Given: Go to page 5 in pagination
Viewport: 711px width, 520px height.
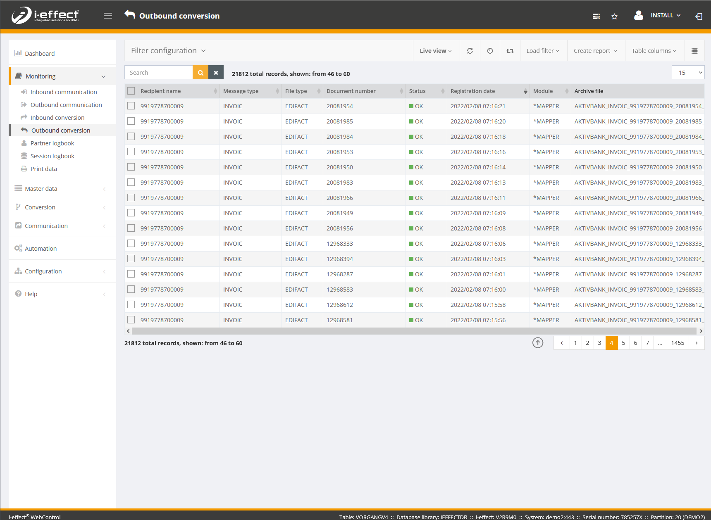Looking at the screenshot, I should [x=623, y=343].
